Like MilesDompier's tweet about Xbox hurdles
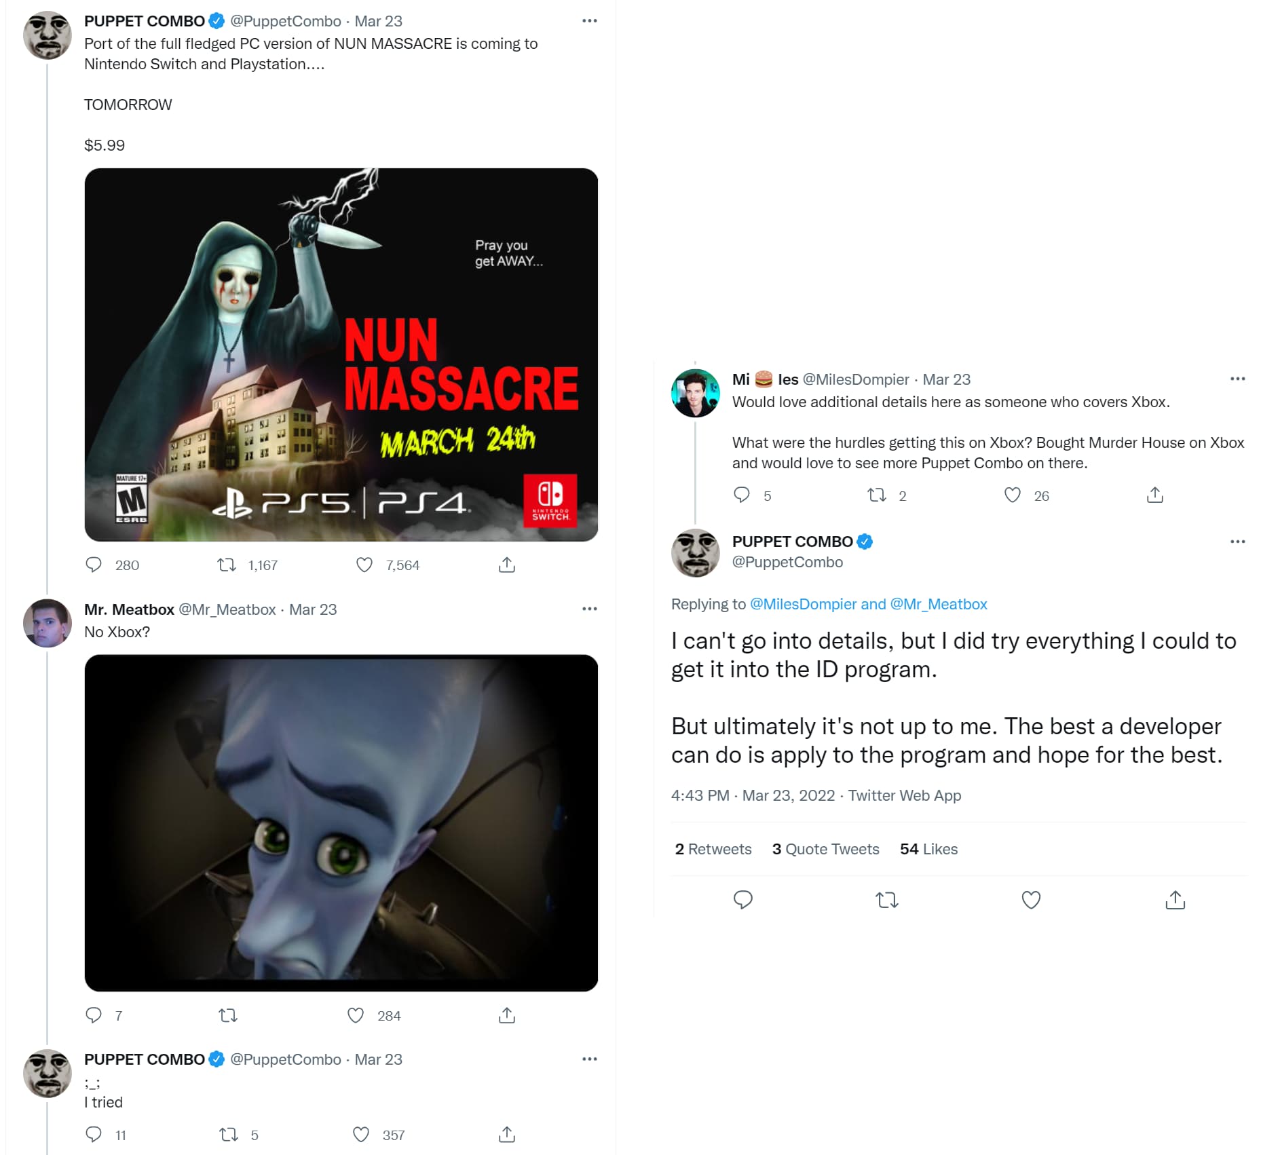Screen dimensions: 1261x1155 [x=1013, y=495]
